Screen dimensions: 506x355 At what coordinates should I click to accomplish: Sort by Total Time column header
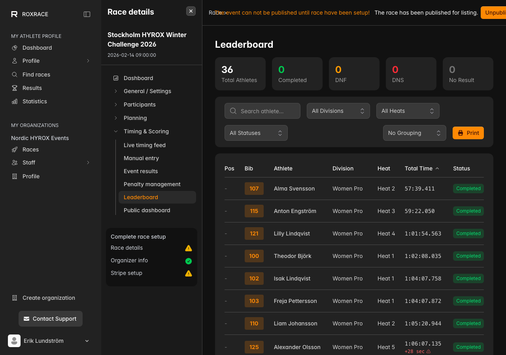click(422, 168)
